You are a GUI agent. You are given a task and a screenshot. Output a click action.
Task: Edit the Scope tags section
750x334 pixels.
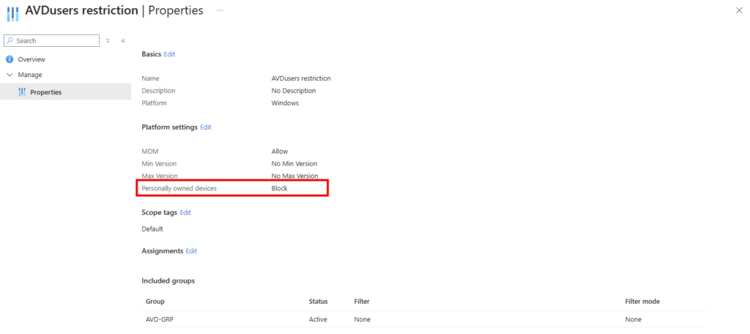(x=185, y=212)
